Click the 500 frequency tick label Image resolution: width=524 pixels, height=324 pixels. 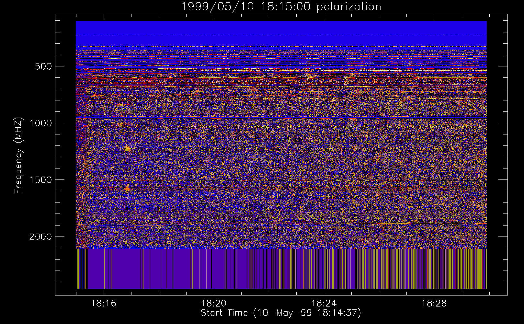point(43,66)
